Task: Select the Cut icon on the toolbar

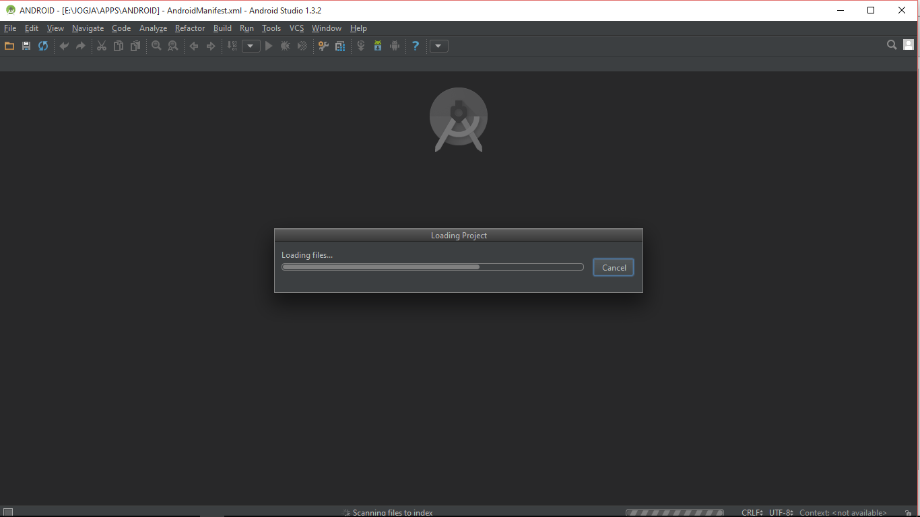Action: tap(101, 45)
